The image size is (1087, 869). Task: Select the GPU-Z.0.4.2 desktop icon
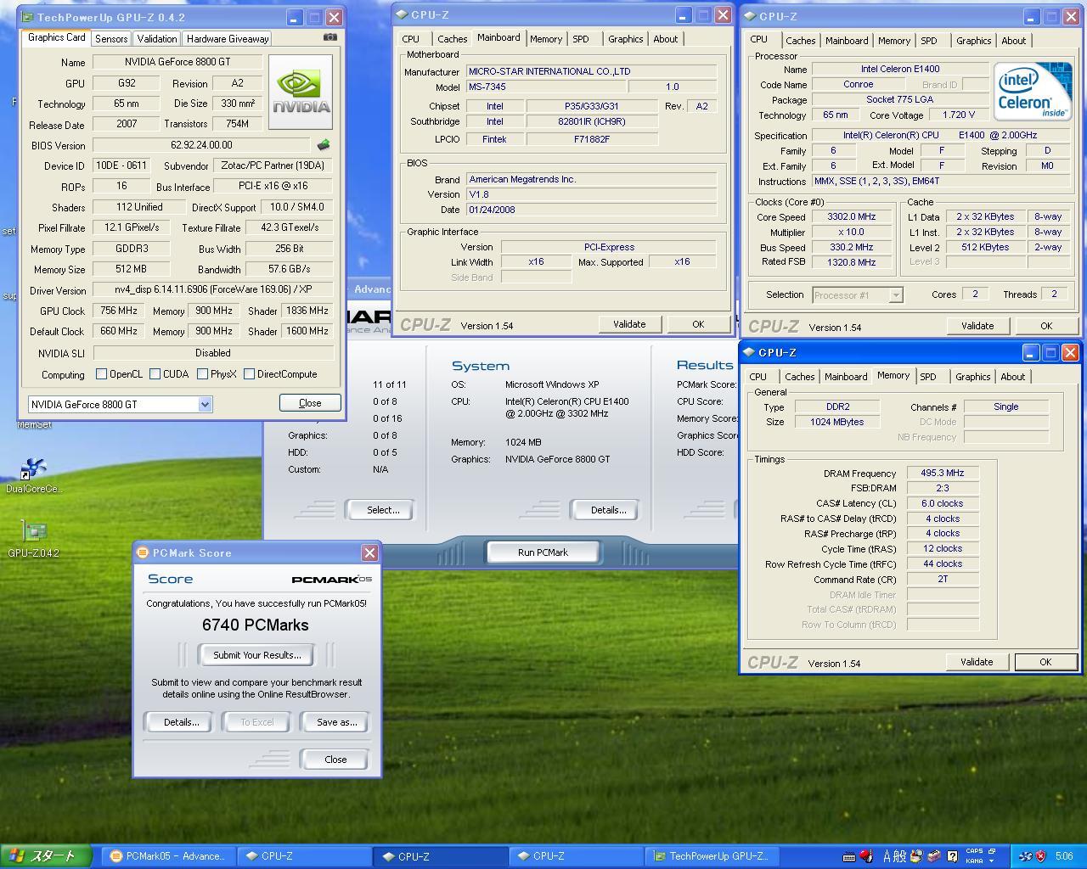(x=34, y=532)
